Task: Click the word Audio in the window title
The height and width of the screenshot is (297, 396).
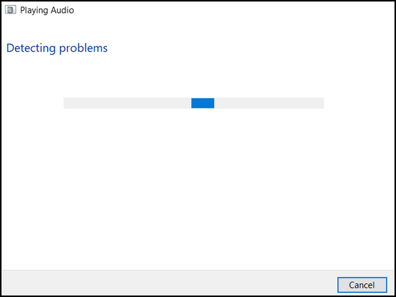Action: [x=62, y=10]
